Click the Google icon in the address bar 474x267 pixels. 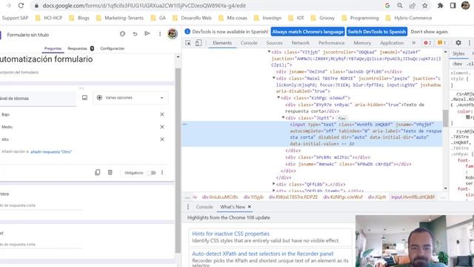[x=387, y=5]
